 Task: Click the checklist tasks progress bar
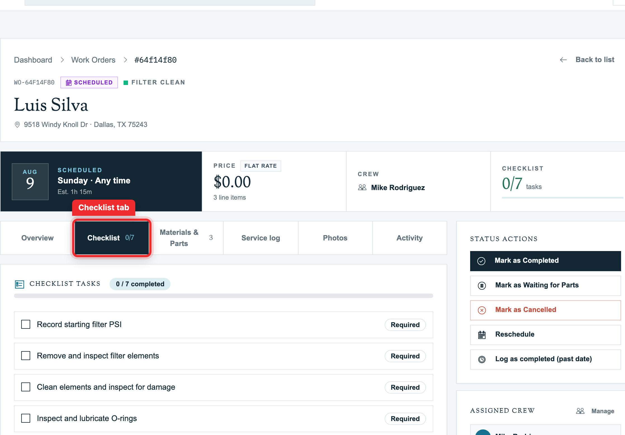click(x=224, y=296)
